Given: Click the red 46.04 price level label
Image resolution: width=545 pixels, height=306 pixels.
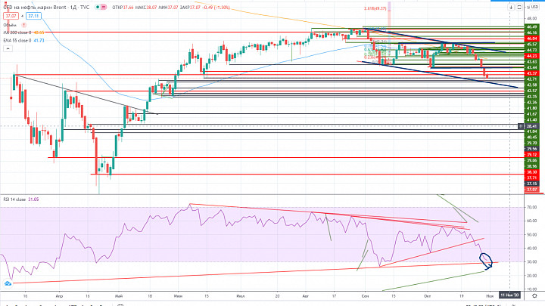Looking at the screenshot, I should point(532,39).
